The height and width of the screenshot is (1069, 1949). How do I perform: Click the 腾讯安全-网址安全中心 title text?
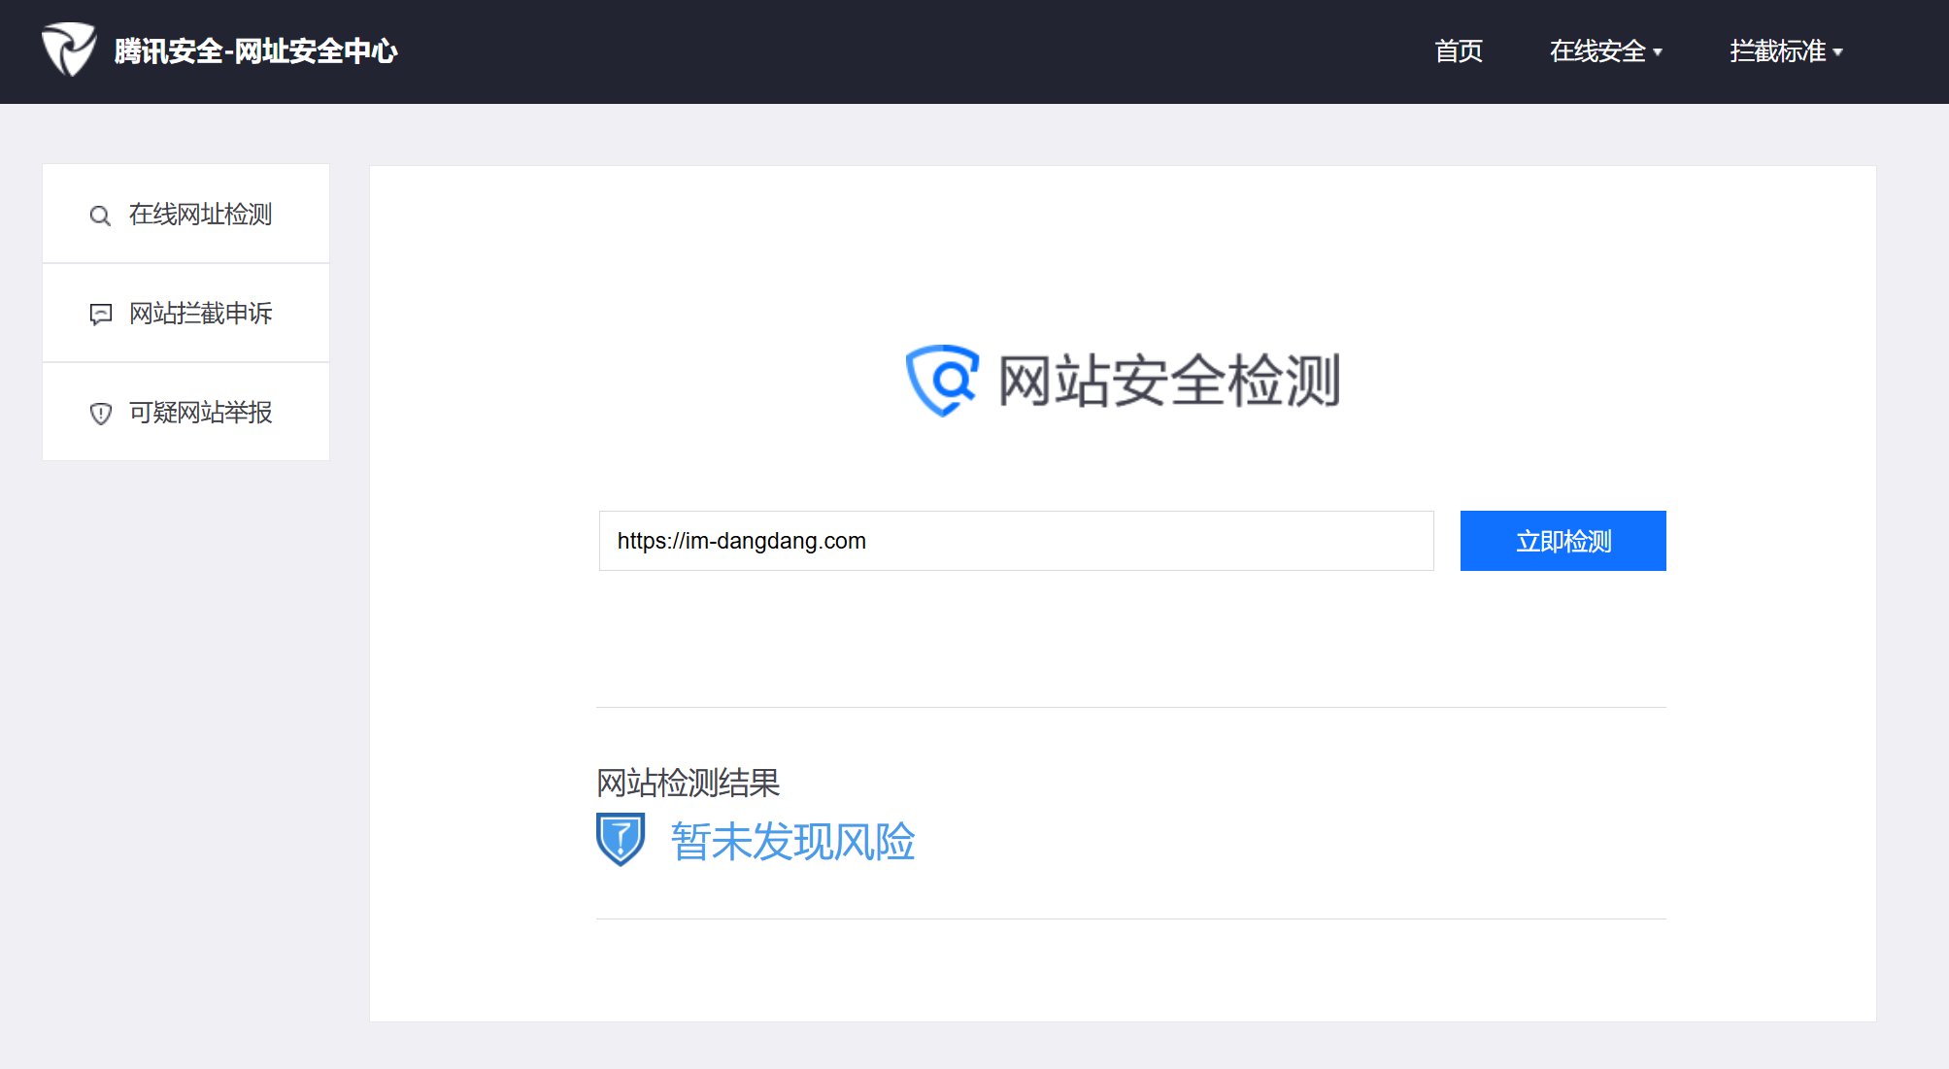pos(255,51)
